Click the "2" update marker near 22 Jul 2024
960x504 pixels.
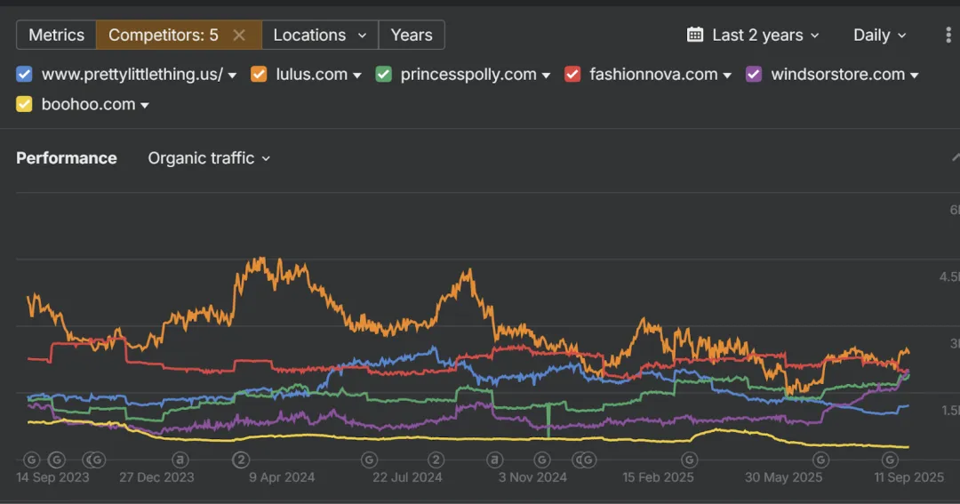436,460
